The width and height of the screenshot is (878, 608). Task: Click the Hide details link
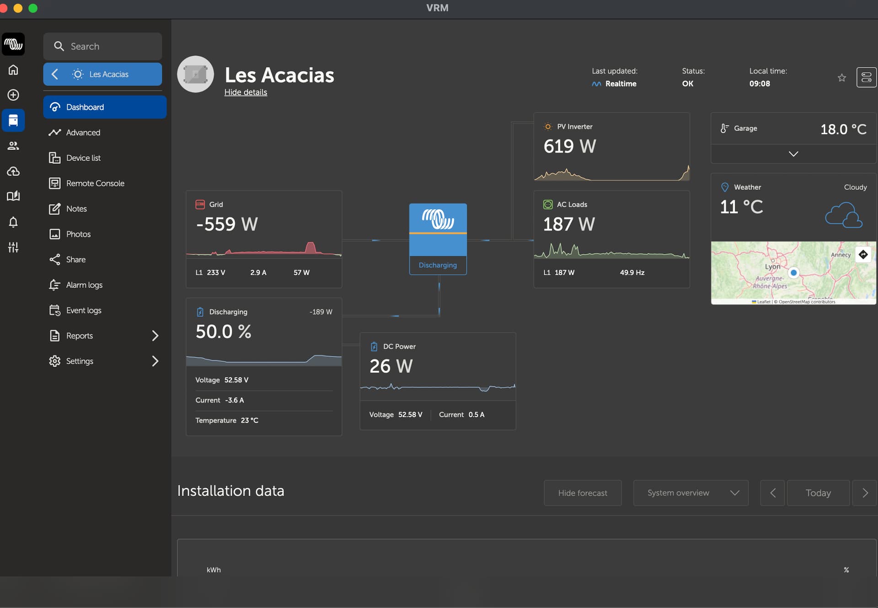[x=246, y=92]
